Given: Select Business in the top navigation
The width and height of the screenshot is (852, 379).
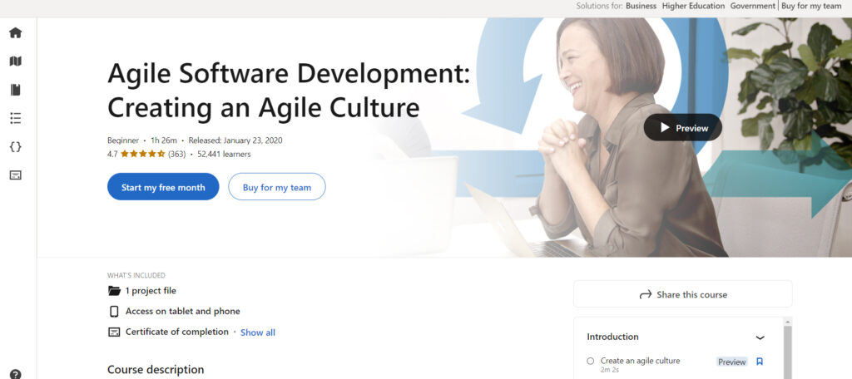Looking at the screenshot, I should pos(641,6).
